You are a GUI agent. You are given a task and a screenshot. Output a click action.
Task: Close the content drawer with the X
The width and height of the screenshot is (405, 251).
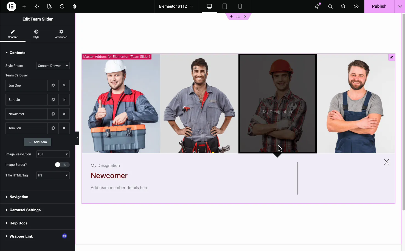point(387,162)
